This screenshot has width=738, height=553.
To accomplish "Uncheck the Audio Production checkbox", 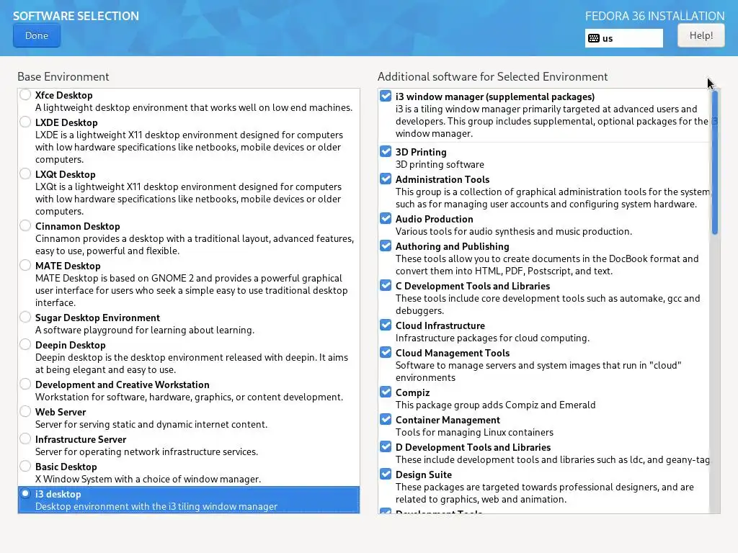I will 386,219.
